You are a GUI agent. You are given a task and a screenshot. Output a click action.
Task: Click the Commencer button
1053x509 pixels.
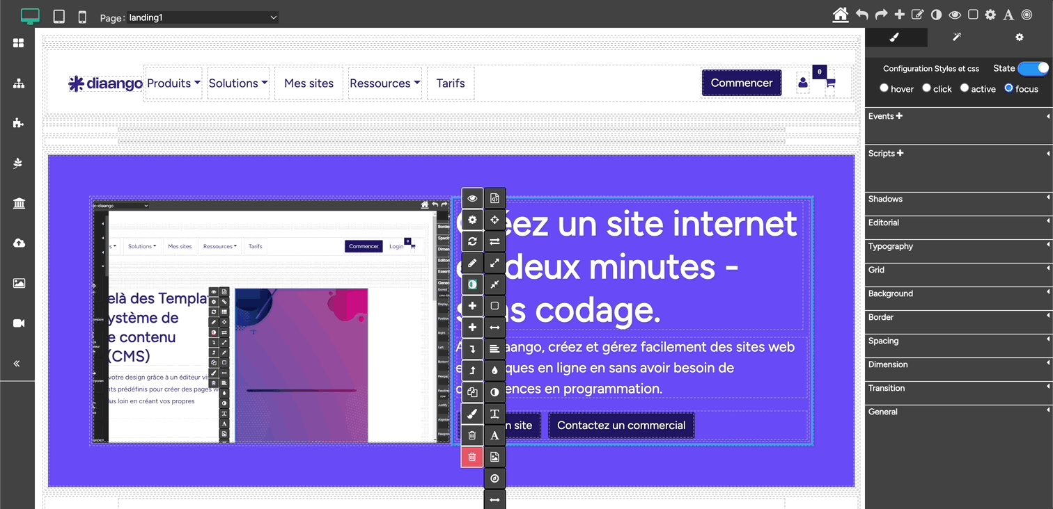pos(742,83)
